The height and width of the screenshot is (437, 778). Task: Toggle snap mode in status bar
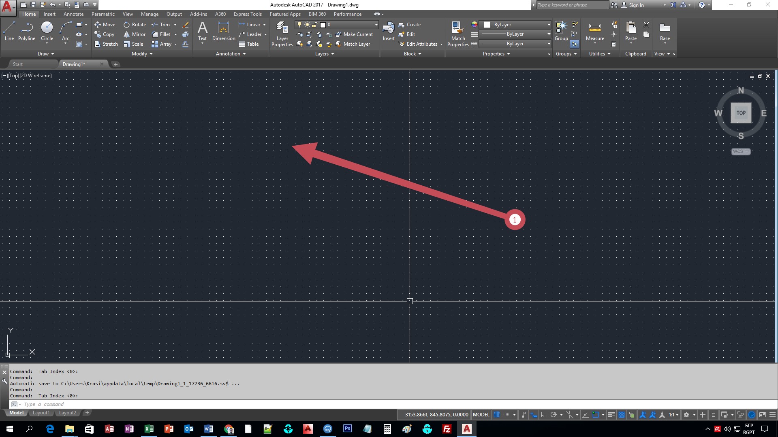pos(507,415)
